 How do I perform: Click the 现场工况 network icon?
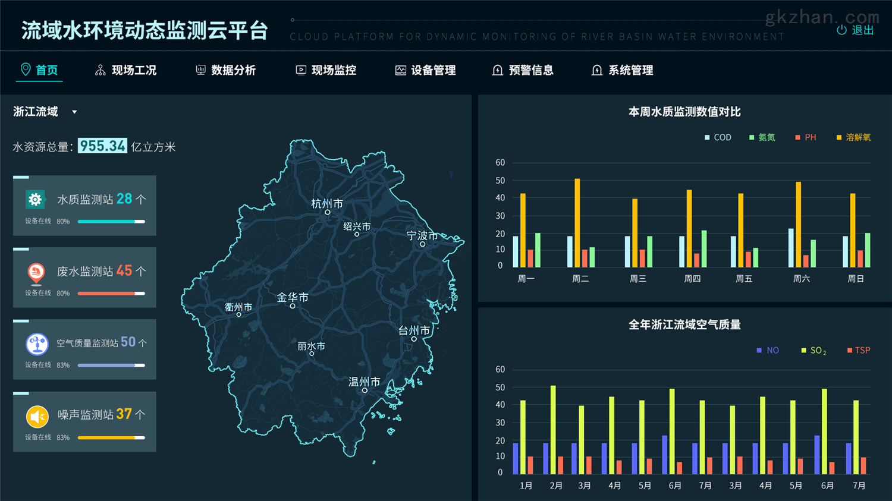(99, 70)
